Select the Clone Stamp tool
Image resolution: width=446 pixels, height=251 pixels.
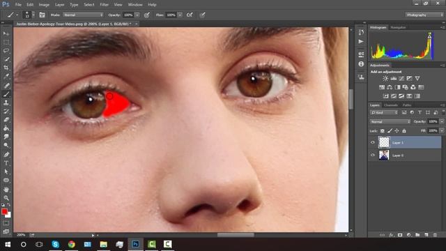click(6, 102)
